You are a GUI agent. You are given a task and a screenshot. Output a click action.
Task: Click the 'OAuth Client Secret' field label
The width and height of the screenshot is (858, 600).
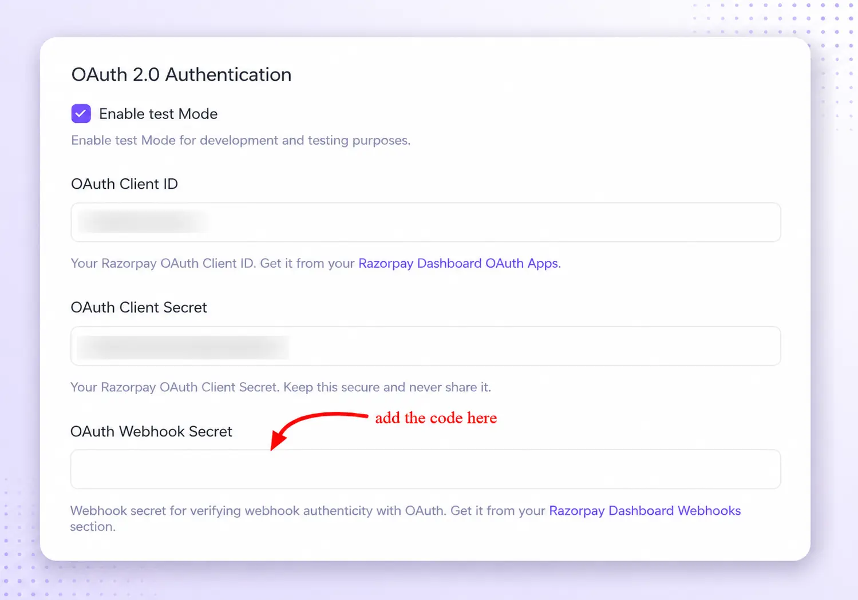coord(139,307)
